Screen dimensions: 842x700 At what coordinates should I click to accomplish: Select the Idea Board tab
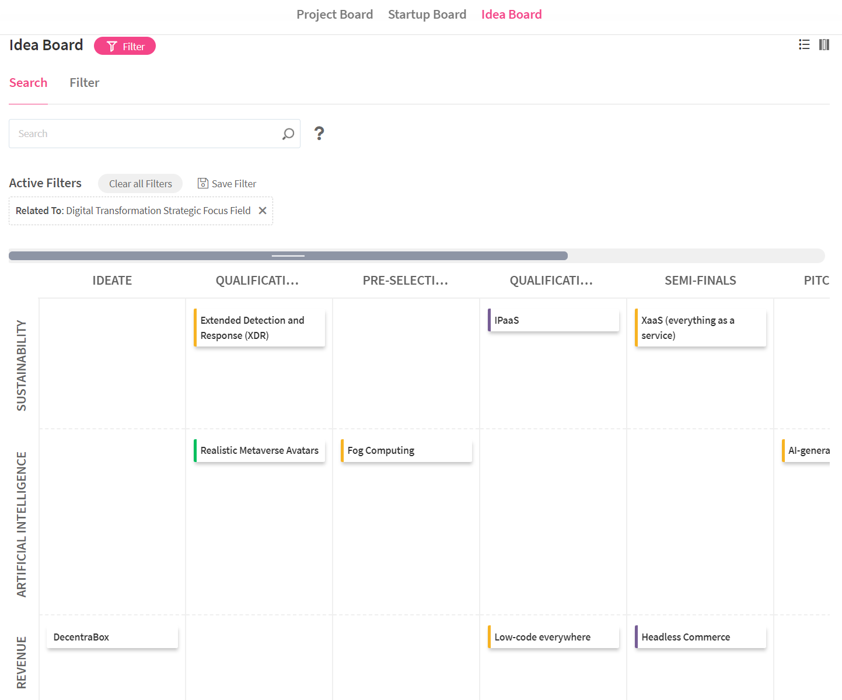tap(511, 15)
